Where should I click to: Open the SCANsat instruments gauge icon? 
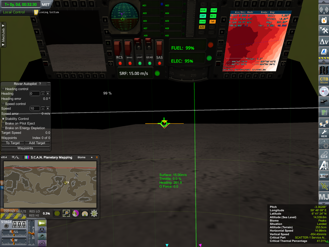click(x=85, y=213)
